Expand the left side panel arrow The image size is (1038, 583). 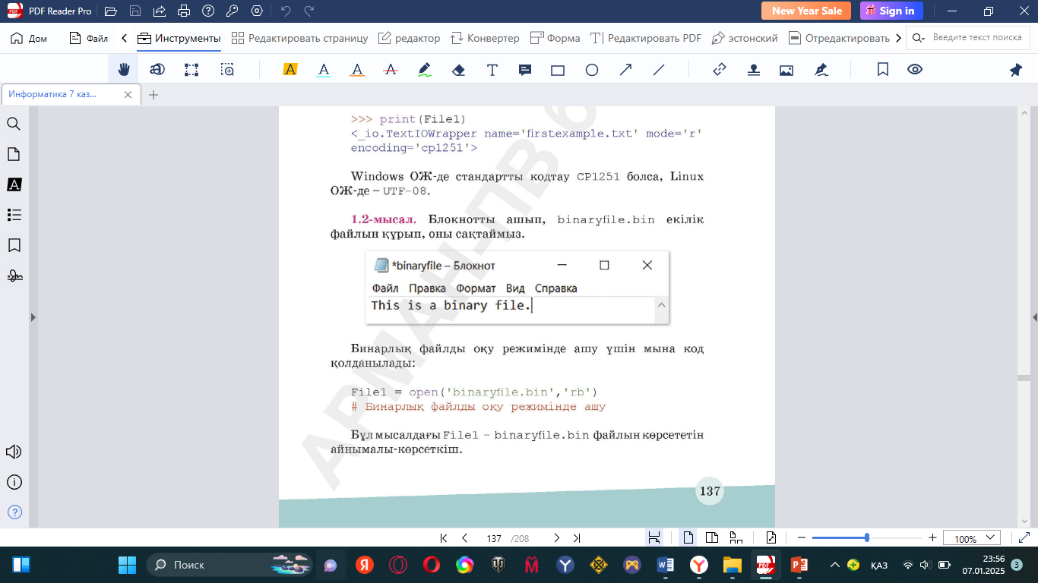click(33, 317)
